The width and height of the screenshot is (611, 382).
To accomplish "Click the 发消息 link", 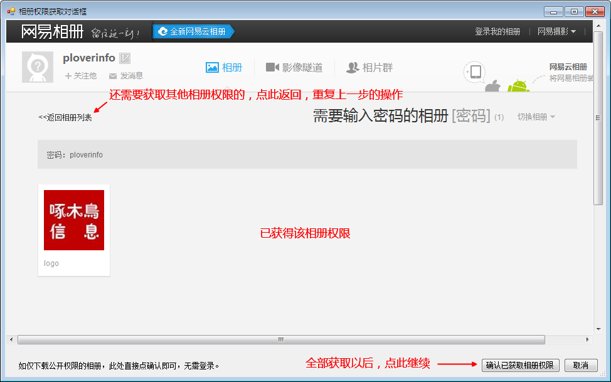I will pos(126,76).
